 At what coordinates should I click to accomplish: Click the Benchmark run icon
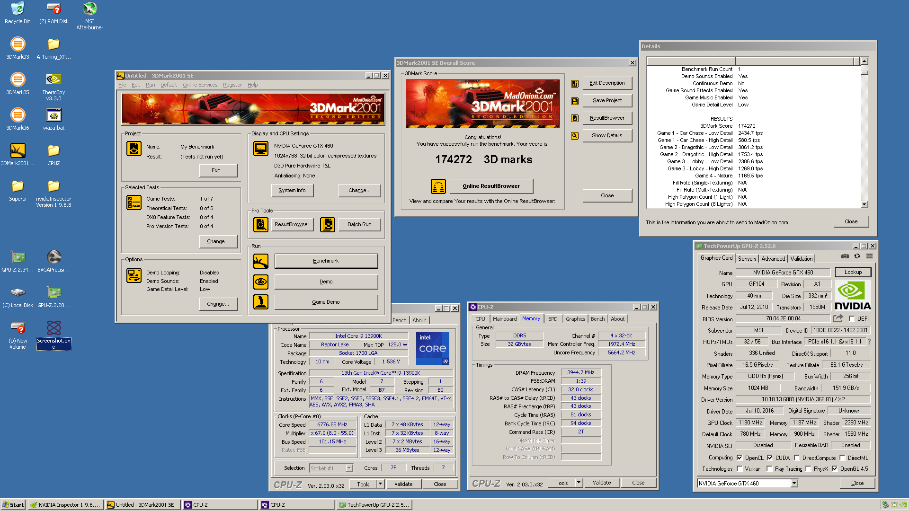pos(261,261)
